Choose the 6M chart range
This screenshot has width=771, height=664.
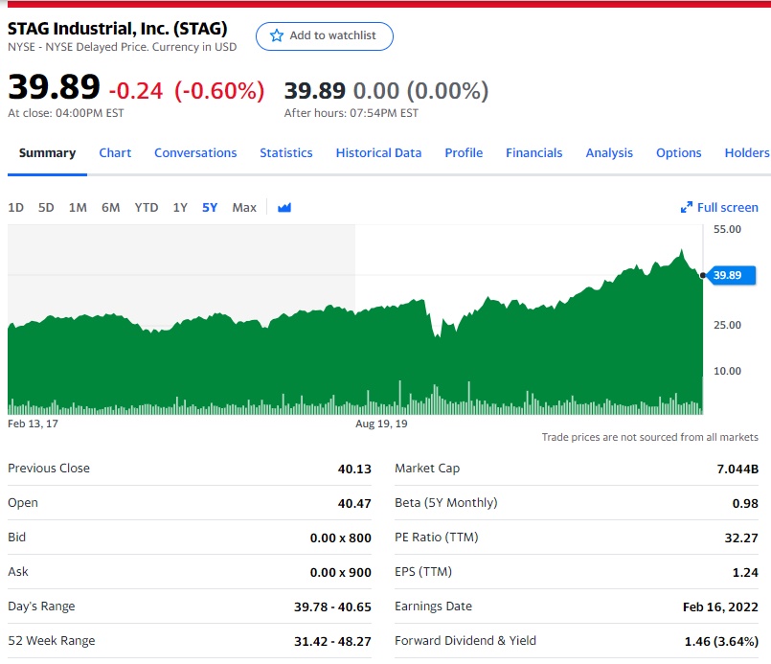[x=111, y=208]
